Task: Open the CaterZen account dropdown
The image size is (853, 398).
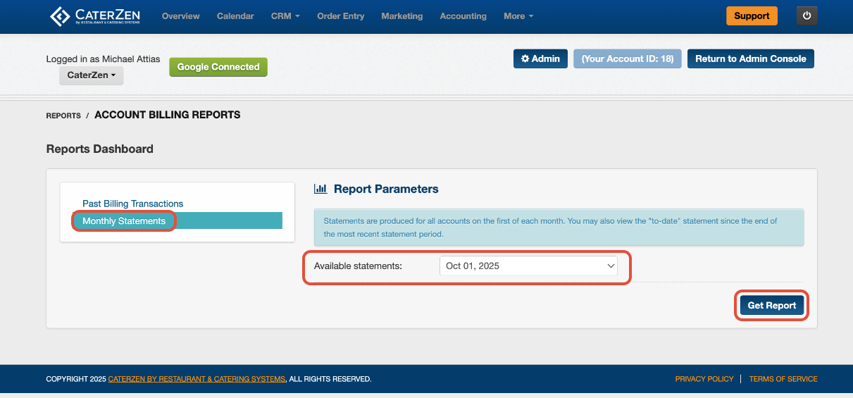Action: 91,75
